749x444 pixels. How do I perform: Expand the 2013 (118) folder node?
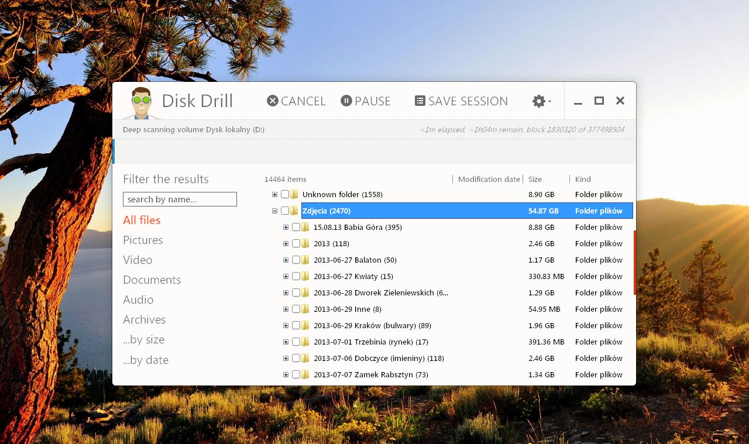(286, 243)
